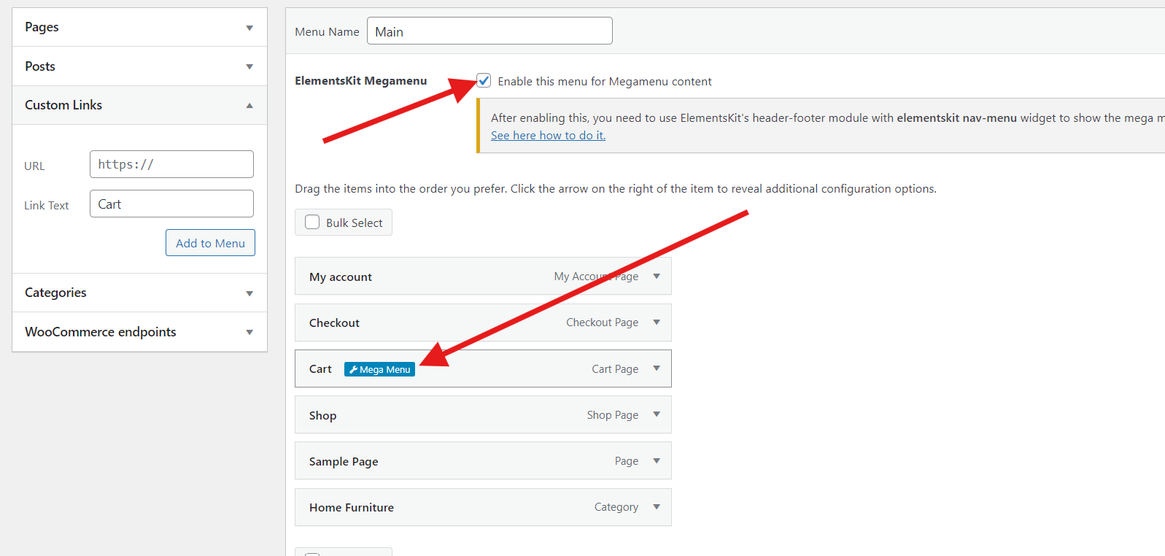Screen dimensions: 1165x556
Task: Select the Checkout menu item title
Action: point(334,323)
